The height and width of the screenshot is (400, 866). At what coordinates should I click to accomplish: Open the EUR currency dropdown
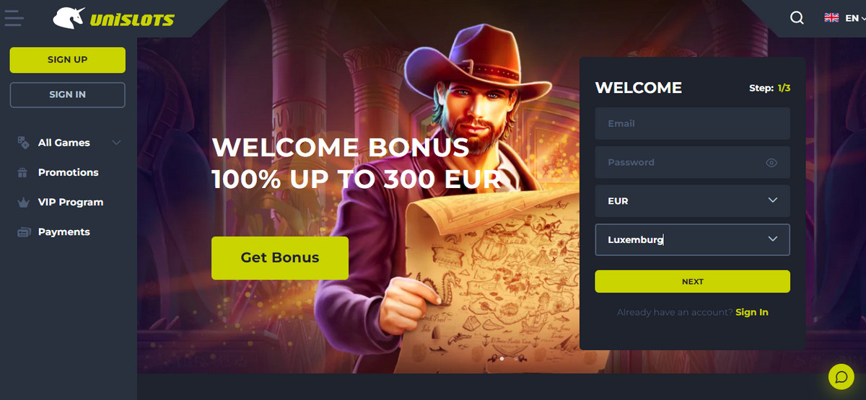tap(692, 201)
